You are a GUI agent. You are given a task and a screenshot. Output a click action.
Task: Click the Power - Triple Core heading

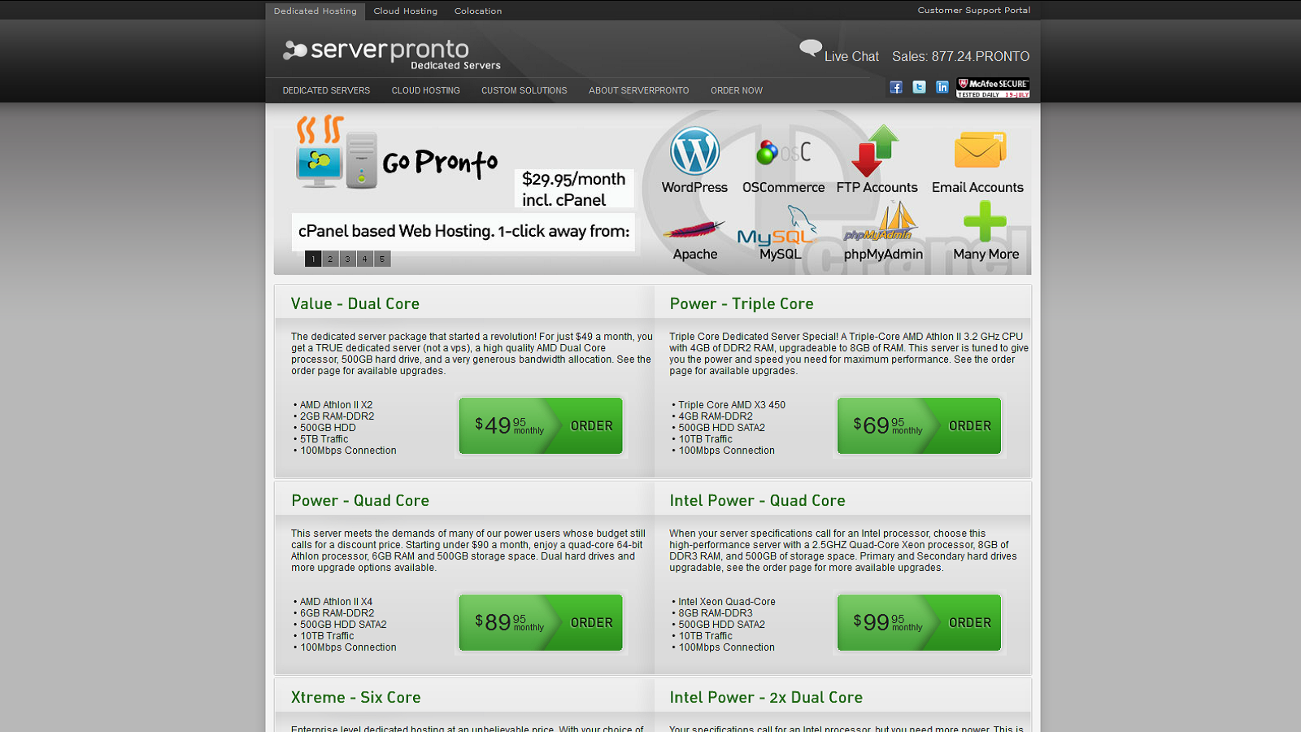[x=742, y=303]
